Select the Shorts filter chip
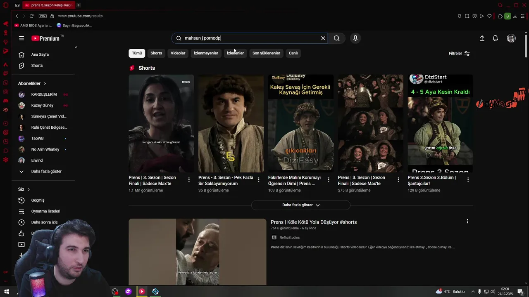The image size is (529, 297). tap(156, 53)
